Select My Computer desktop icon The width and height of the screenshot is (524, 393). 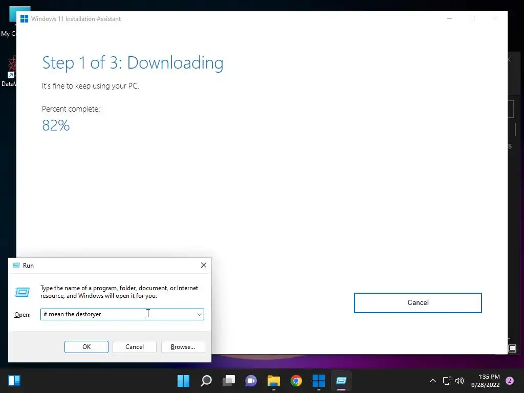click(8, 20)
